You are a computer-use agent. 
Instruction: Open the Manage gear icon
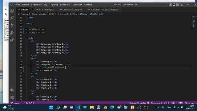coord(12,97)
